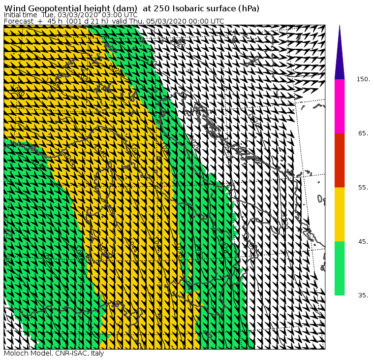Click the legend value label 150.

[x=364, y=79]
